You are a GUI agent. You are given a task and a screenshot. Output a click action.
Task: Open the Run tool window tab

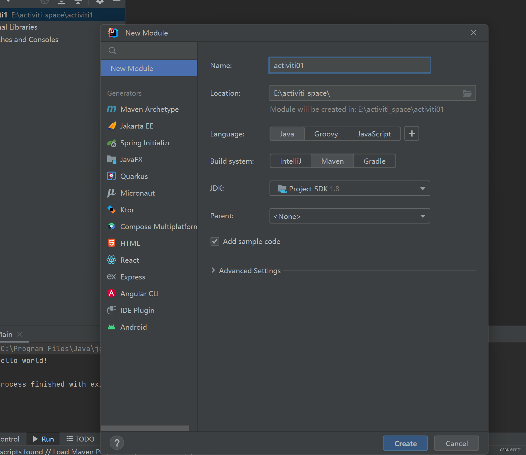click(x=43, y=439)
